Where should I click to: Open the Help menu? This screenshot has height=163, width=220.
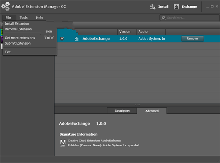click(x=39, y=18)
